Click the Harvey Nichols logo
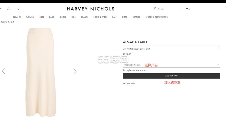This screenshot has height=119, width=226. point(90,9)
